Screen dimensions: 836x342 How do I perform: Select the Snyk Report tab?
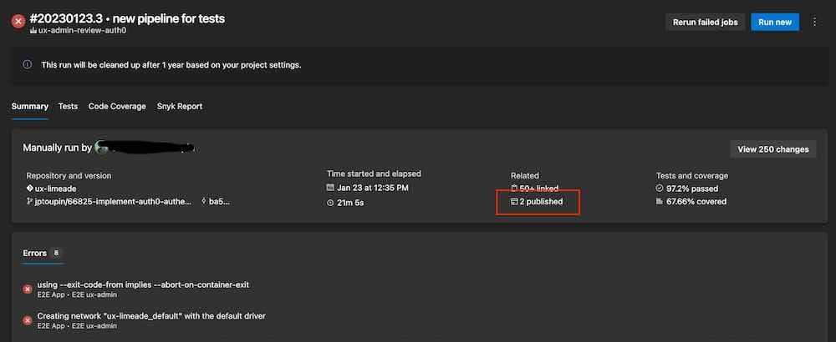click(180, 107)
